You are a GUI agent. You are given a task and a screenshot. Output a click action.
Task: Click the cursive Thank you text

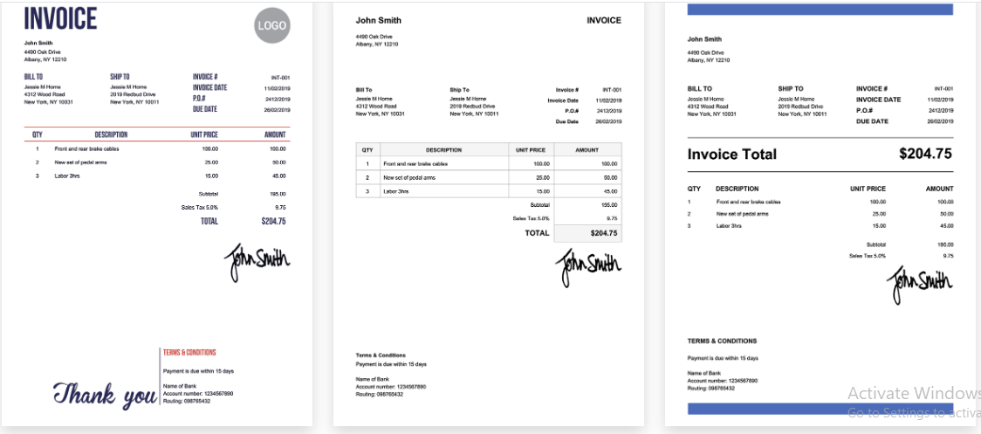105,395
